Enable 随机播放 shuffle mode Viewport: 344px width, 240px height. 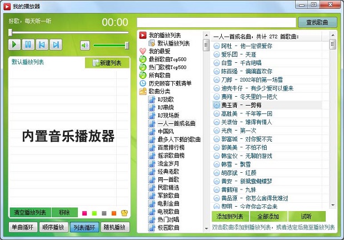coord(115,227)
